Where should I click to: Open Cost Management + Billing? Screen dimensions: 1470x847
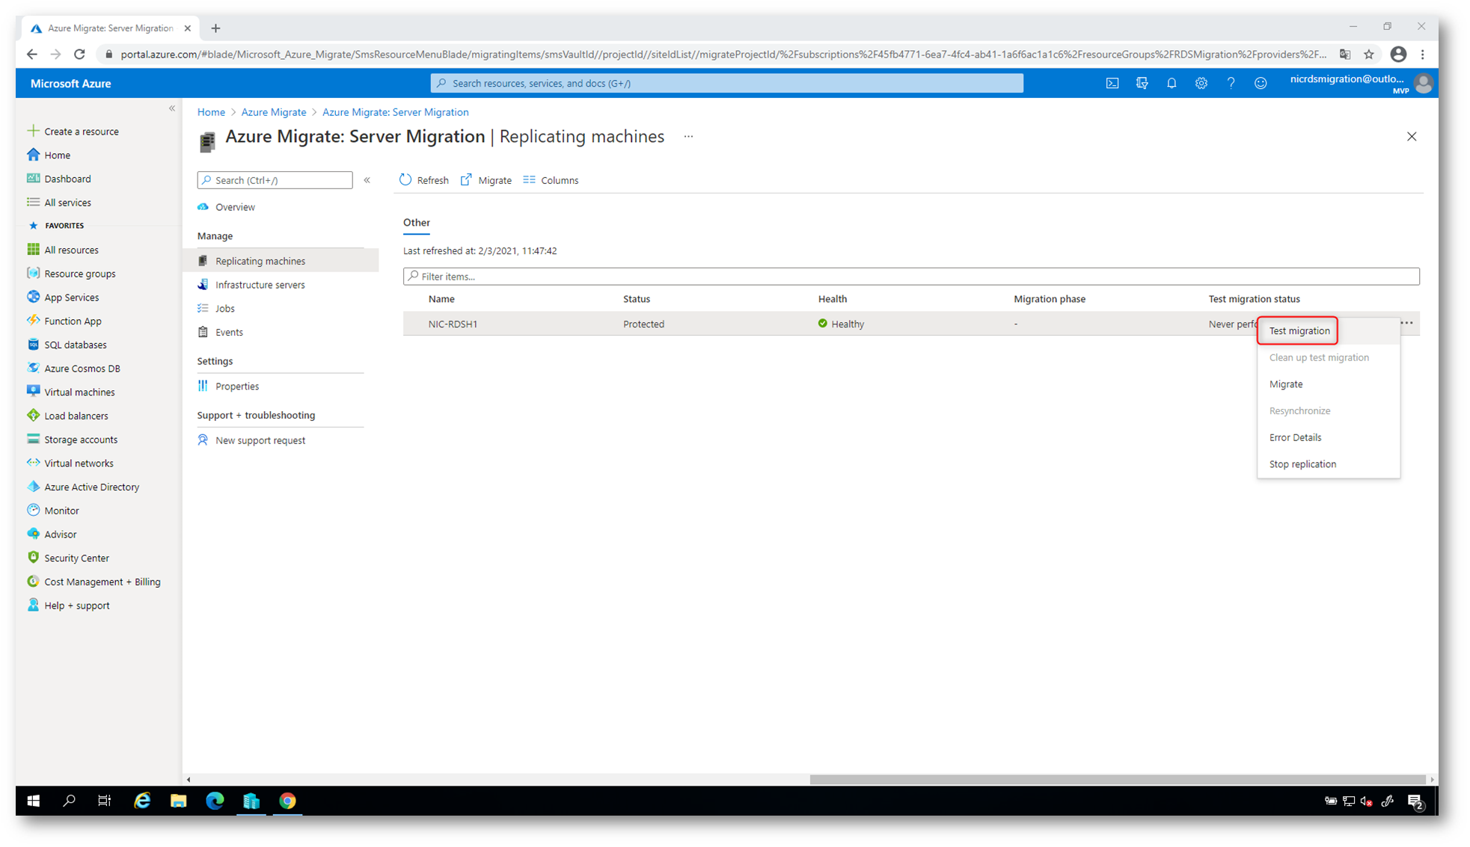coord(102,582)
